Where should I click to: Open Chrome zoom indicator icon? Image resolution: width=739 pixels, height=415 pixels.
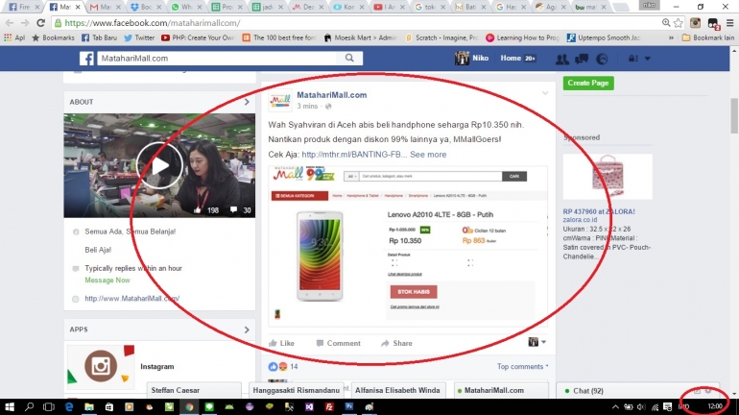click(x=666, y=23)
